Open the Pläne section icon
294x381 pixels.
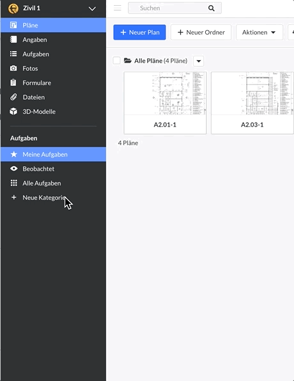pyautogui.click(x=13, y=25)
